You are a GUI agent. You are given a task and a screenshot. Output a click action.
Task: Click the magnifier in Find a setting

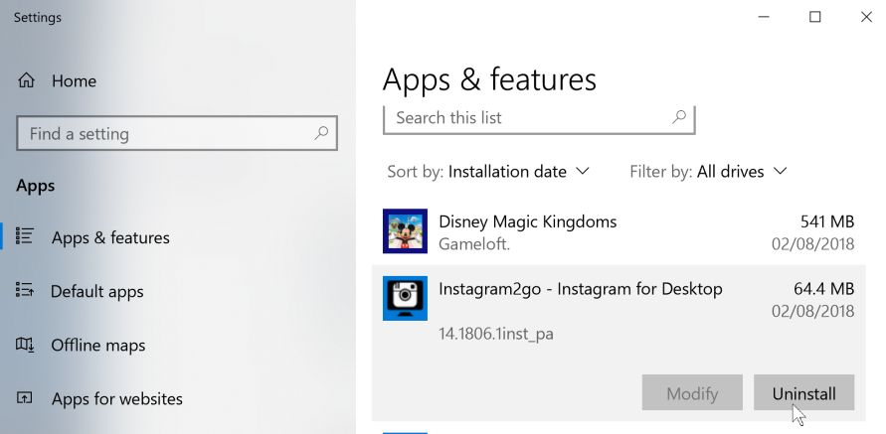pyautogui.click(x=321, y=133)
